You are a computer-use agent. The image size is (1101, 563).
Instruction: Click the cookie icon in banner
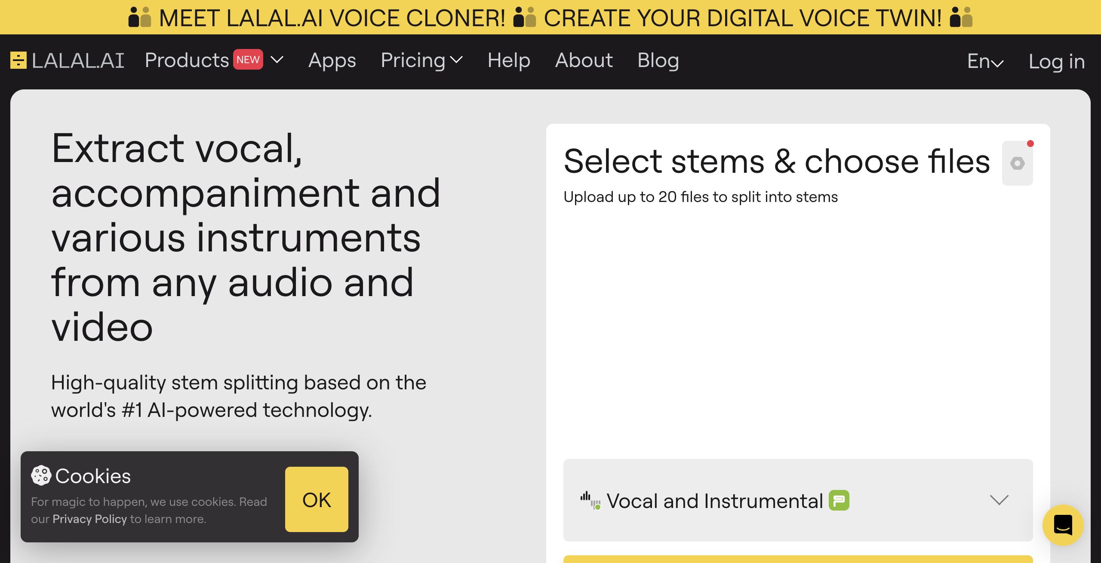(41, 476)
